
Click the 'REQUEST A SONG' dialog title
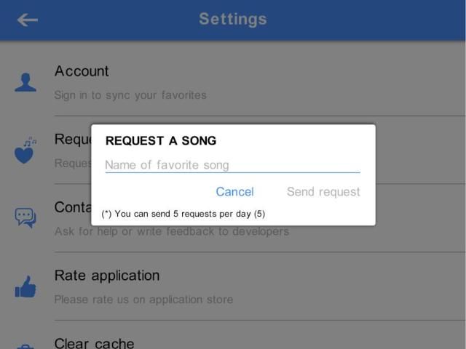pyautogui.click(x=161, y=141)
